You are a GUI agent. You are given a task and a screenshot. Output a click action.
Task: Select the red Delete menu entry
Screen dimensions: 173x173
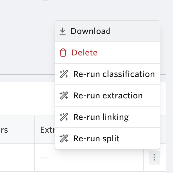(x=107, y=53)
